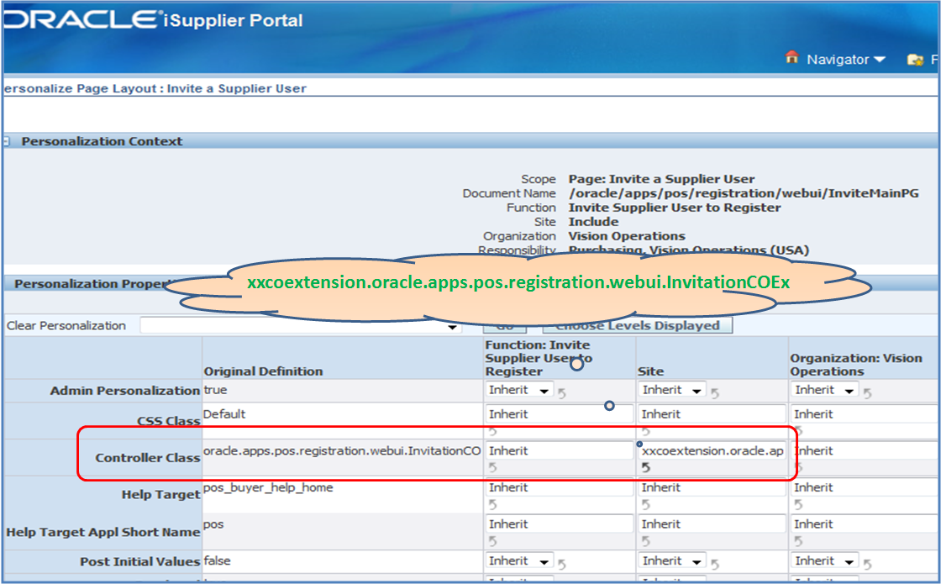Reset Post Initial Values at Site level
941x584 pixels.
click(x=715, y=564)
